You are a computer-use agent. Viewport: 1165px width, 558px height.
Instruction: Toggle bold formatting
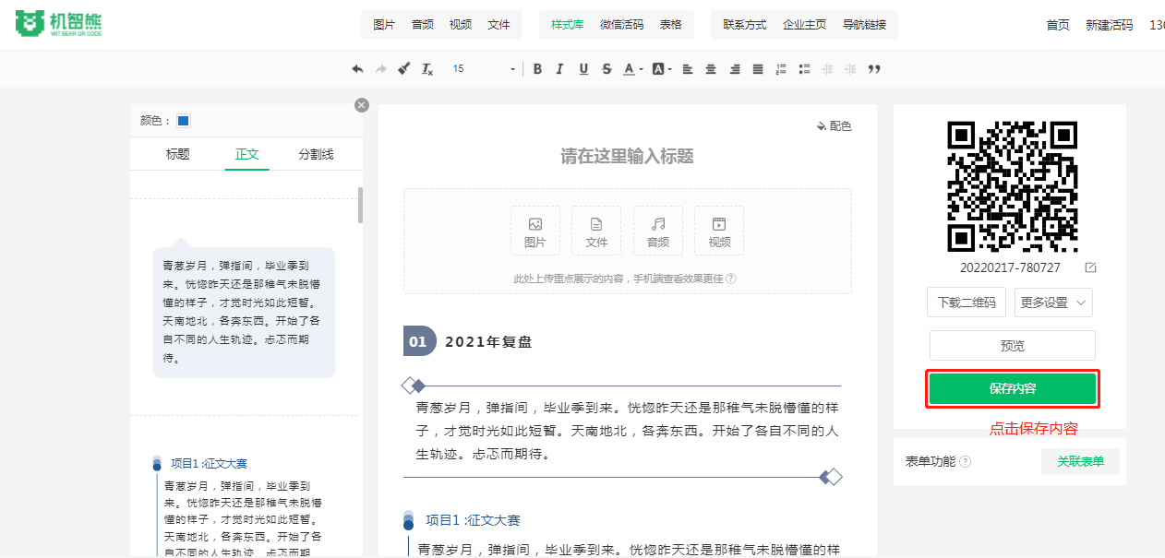(x=537, y=69)
